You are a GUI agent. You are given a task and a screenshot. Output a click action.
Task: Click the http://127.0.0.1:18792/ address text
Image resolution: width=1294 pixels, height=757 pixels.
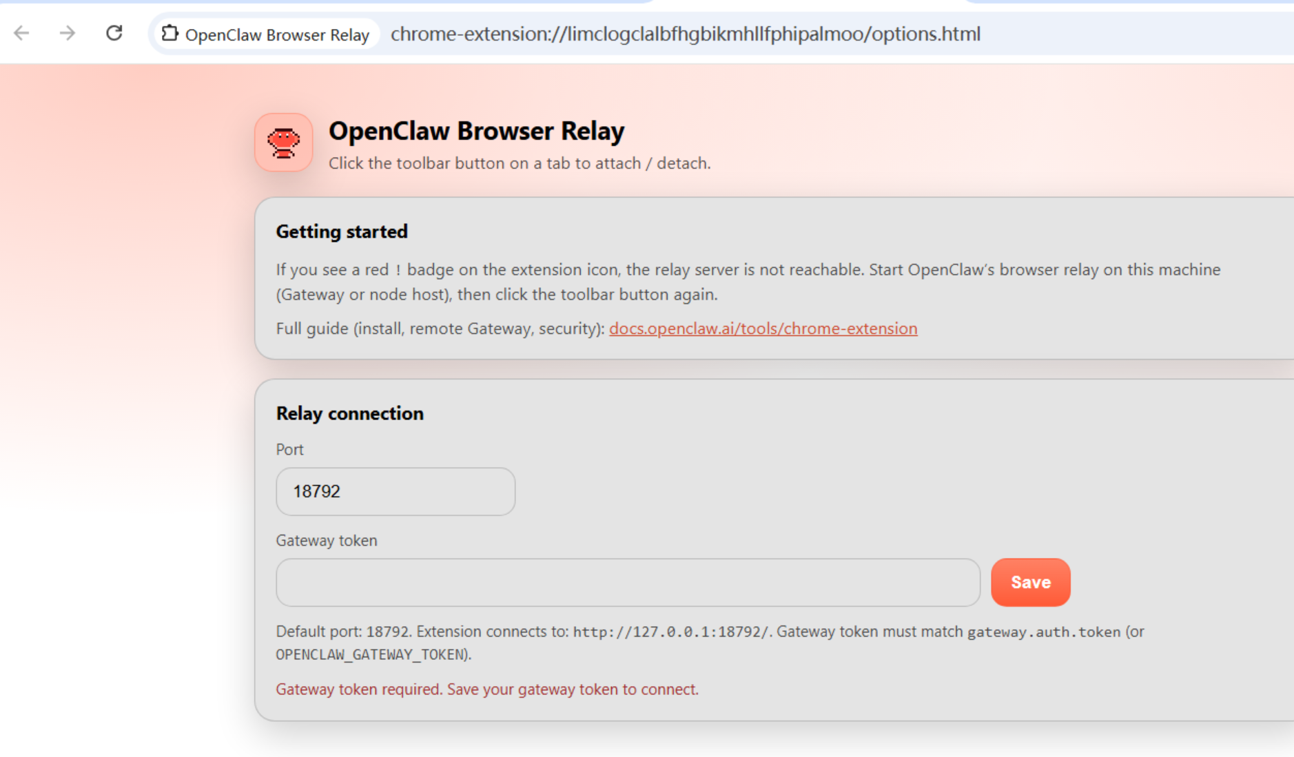[670, 632]
